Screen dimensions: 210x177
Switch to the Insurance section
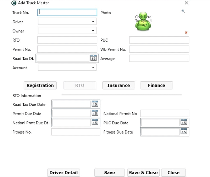[x=118, y=85]
